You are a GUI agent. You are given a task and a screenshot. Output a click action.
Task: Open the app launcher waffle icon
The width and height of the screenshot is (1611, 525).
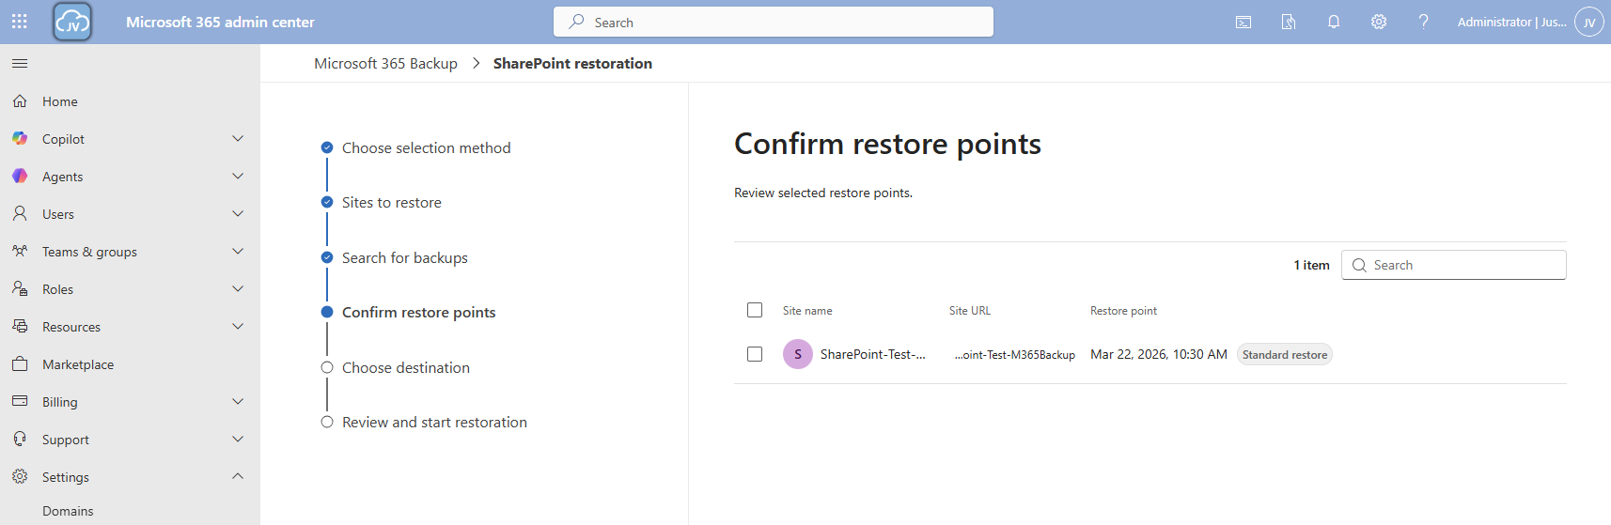point(20,22)
